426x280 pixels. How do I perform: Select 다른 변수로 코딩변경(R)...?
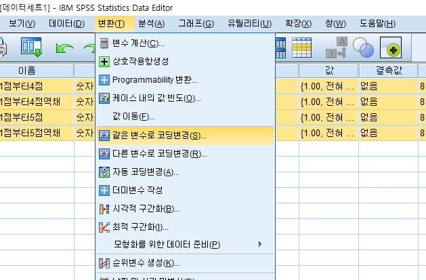tap(185, 154)
